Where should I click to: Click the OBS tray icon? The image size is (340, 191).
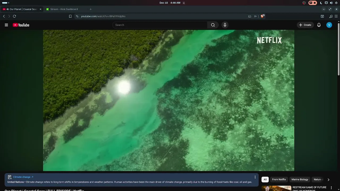(304, 3)
